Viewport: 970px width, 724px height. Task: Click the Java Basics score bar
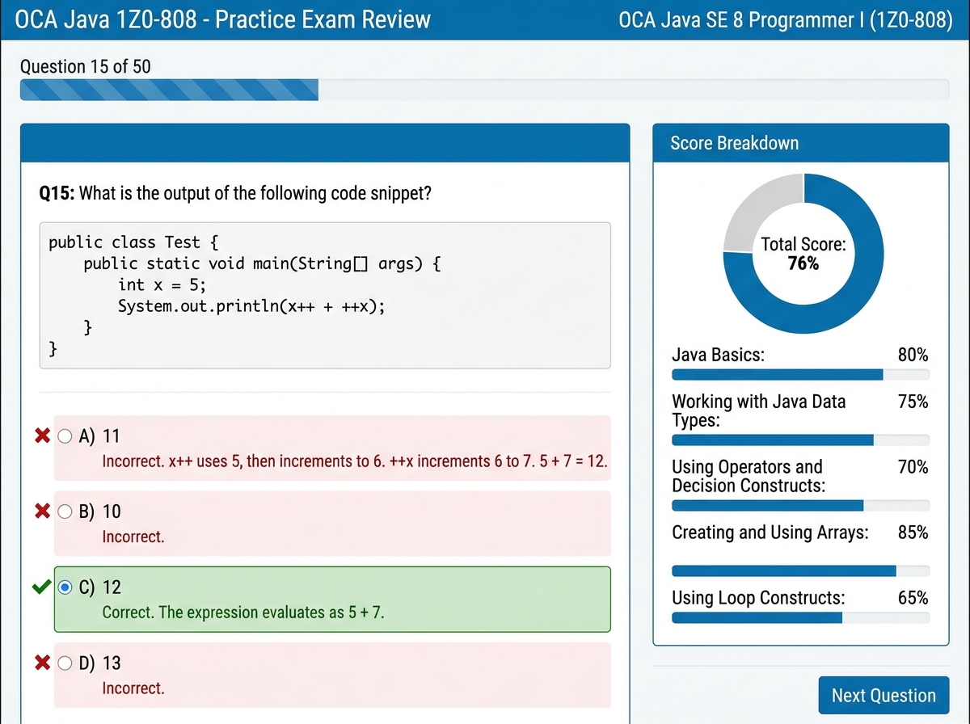801,375
